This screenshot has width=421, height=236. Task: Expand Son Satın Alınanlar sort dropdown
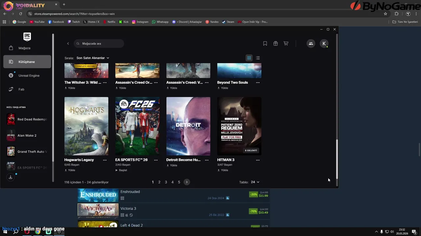[93, 58]
